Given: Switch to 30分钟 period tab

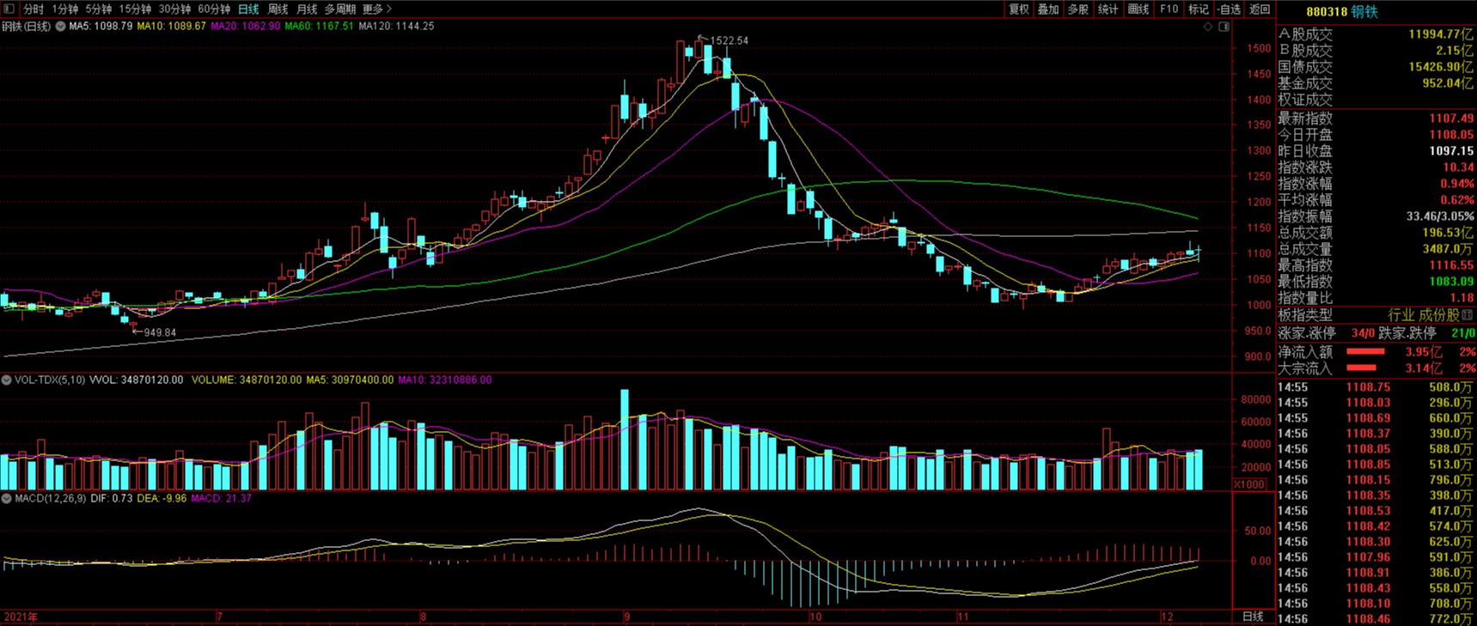Looking at the screenshot, I should pyautogui.click(x=174, y=9).
